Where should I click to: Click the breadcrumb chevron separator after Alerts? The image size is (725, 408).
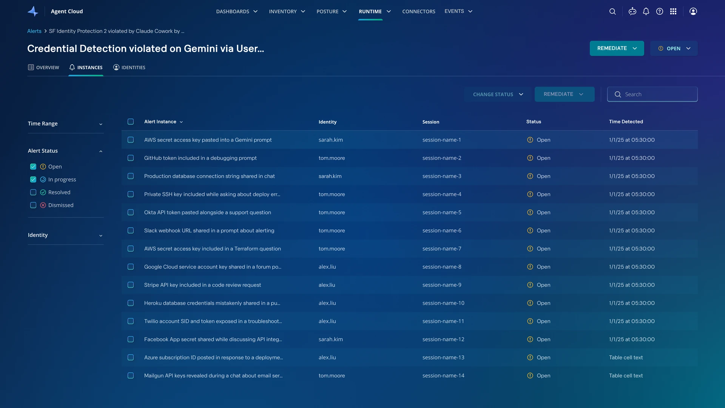45,31
